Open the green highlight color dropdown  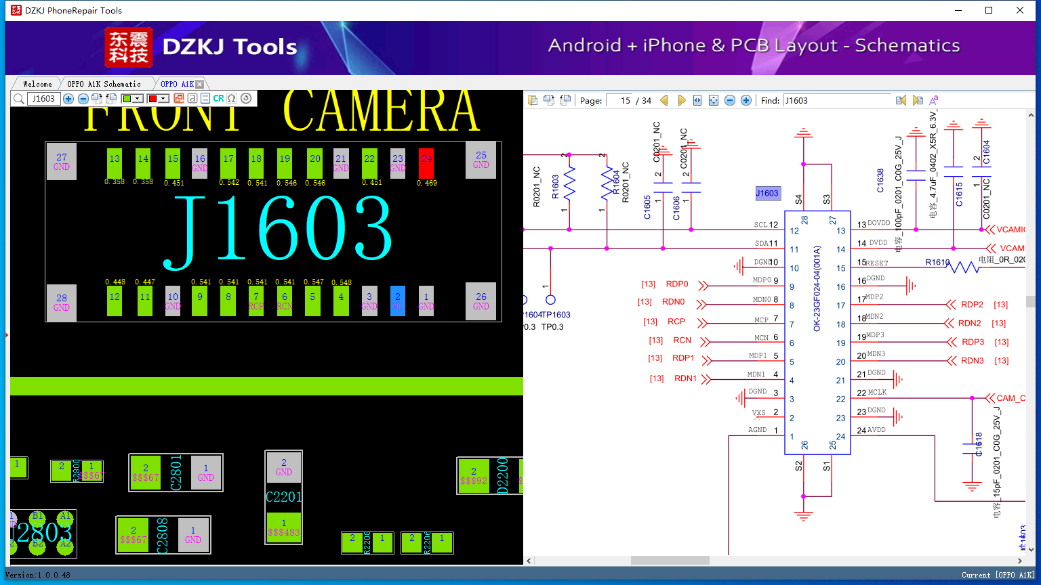(138, 99)
